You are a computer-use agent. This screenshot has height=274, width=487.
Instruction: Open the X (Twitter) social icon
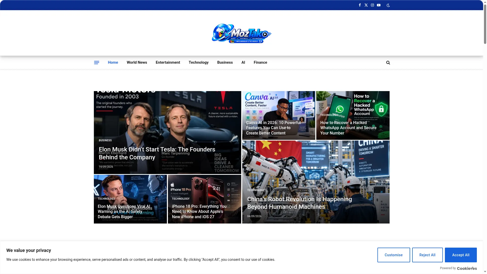(366, 5)
